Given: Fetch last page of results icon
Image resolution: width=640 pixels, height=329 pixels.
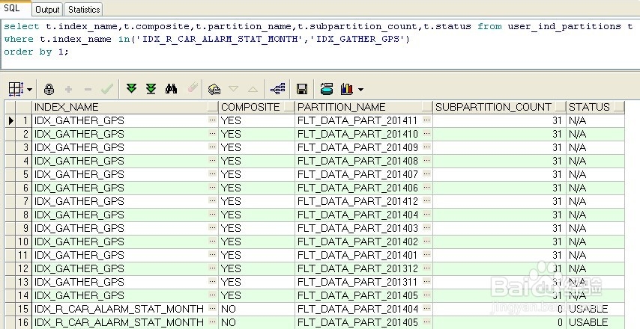Looking at the screenshot, I should point(151,89).
